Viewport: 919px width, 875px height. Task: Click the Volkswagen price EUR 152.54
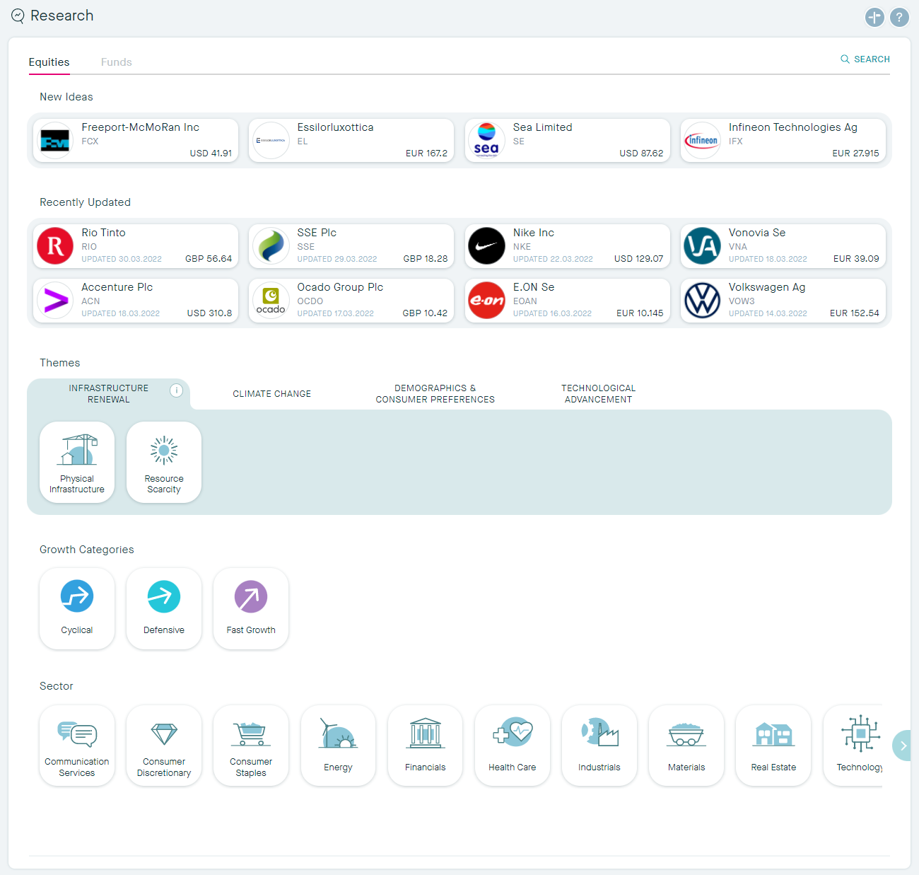click(x=855, y=313)
